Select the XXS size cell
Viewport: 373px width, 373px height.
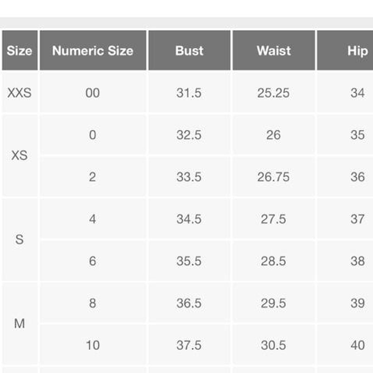coord(20,93)
